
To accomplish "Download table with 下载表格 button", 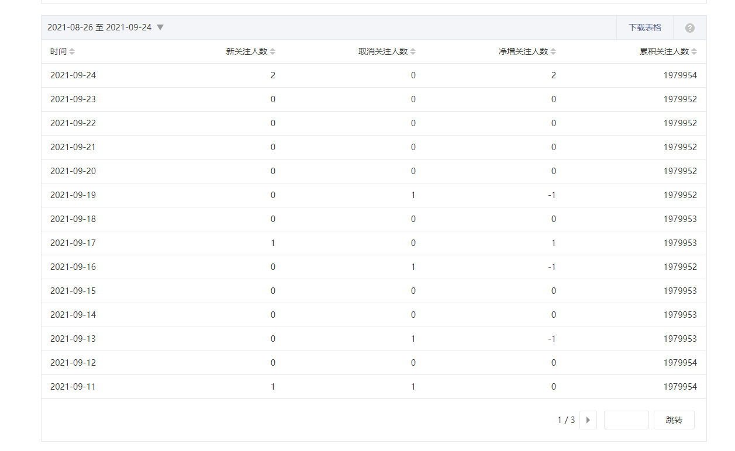I will (645, 27).
